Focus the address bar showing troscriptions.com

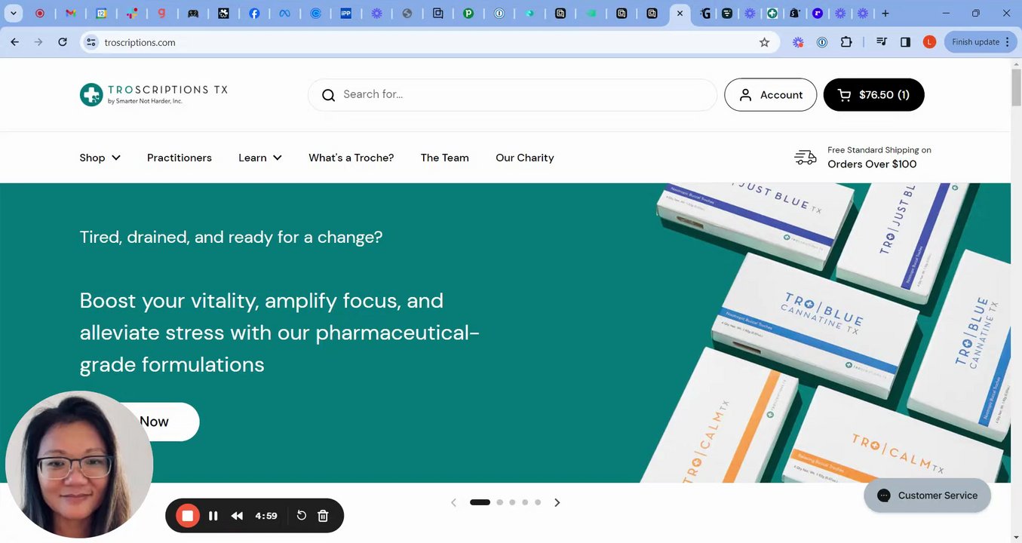click(x=430, y=42)
